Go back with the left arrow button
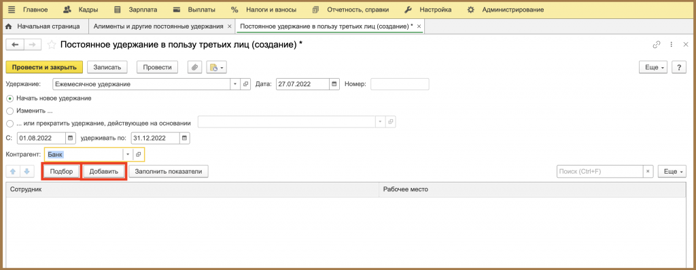 [x=15, y=44]
